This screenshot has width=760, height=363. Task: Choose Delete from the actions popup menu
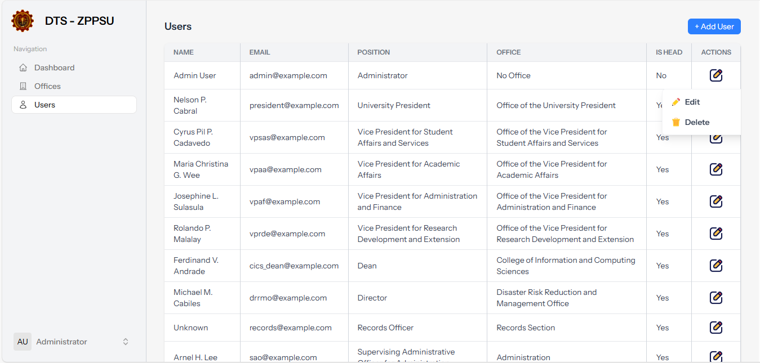696,122
